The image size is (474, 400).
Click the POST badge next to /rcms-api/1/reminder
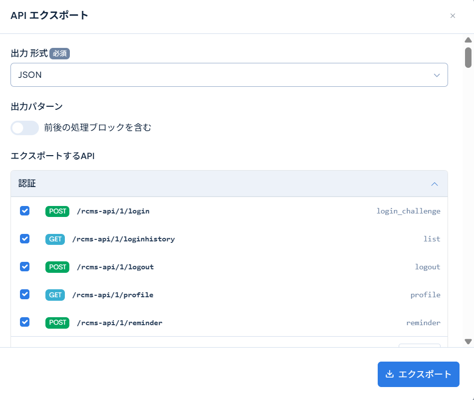57,323
